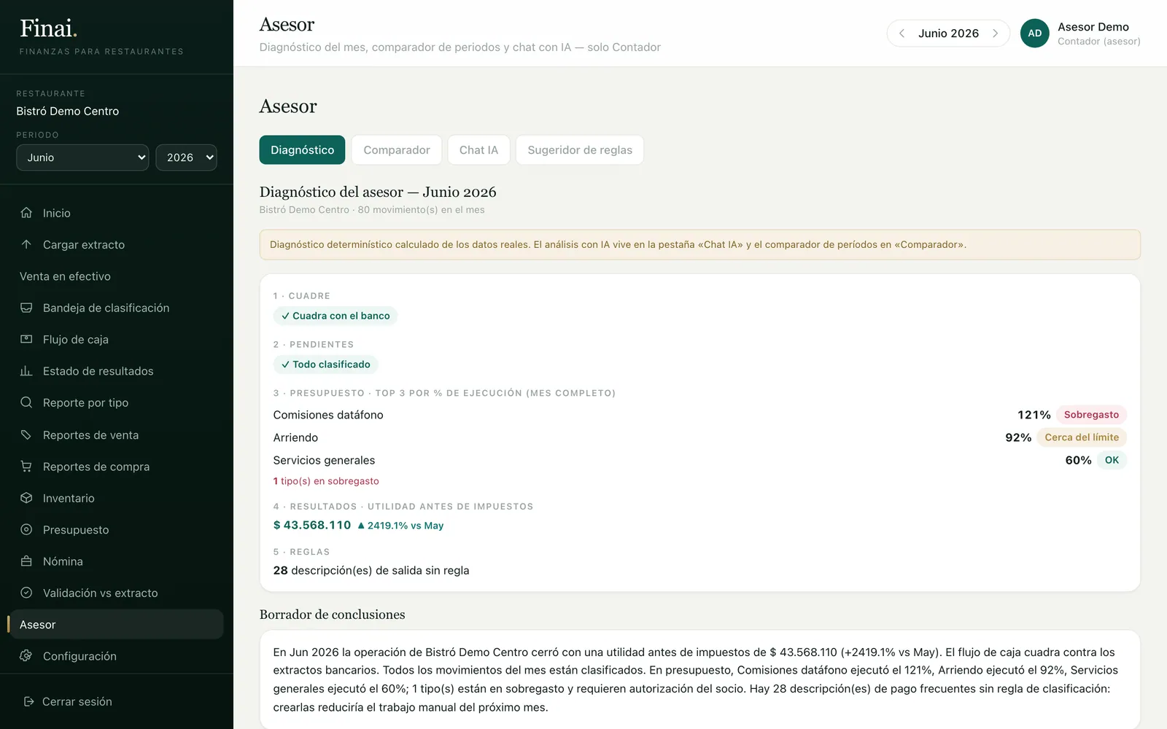Click the Asesor Demo user name
The image size is (1167, 729).
[1093, 27]
